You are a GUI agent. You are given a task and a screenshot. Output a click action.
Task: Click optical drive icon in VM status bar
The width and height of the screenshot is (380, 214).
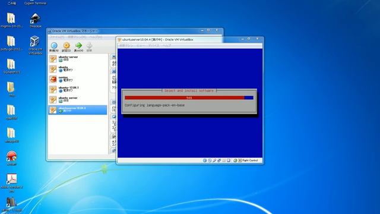pyautogui.click(x=210, y=160)
